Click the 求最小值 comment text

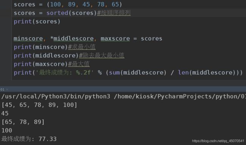[82, 47]
